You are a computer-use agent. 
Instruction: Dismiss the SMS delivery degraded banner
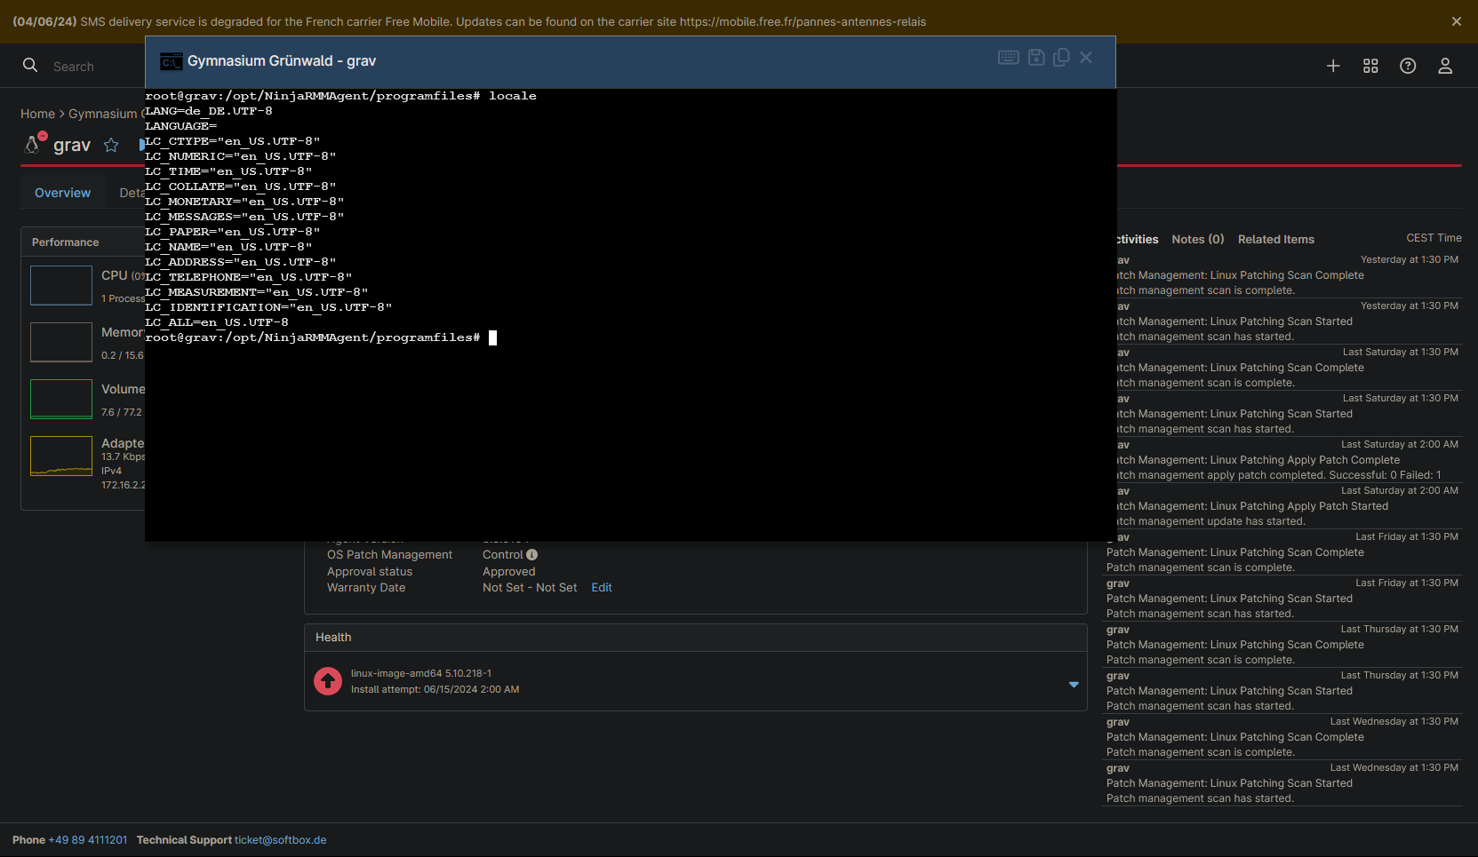(x=1456, y=21)
